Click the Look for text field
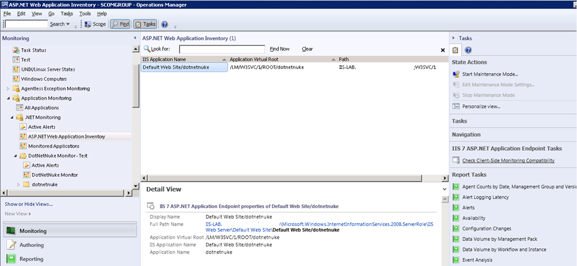 [222, 49]
